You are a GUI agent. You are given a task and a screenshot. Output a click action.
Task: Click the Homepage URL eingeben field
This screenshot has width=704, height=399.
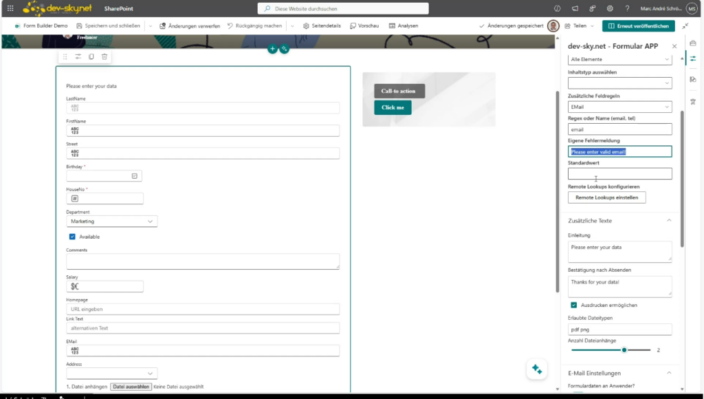click(x=203, y=309)
